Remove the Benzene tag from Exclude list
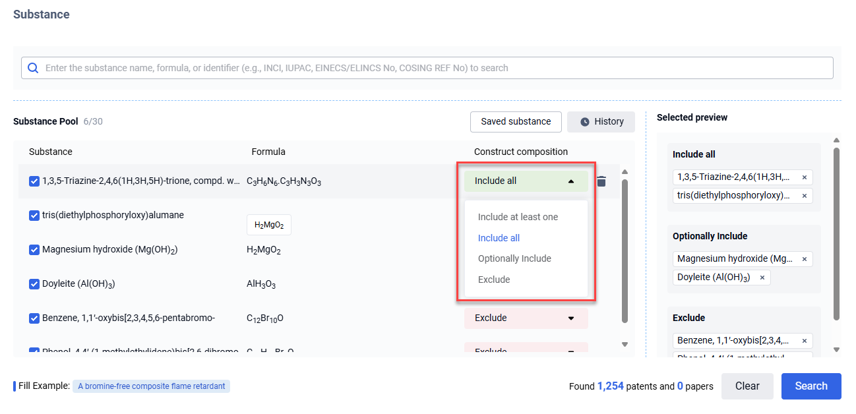 pos(804,341)
